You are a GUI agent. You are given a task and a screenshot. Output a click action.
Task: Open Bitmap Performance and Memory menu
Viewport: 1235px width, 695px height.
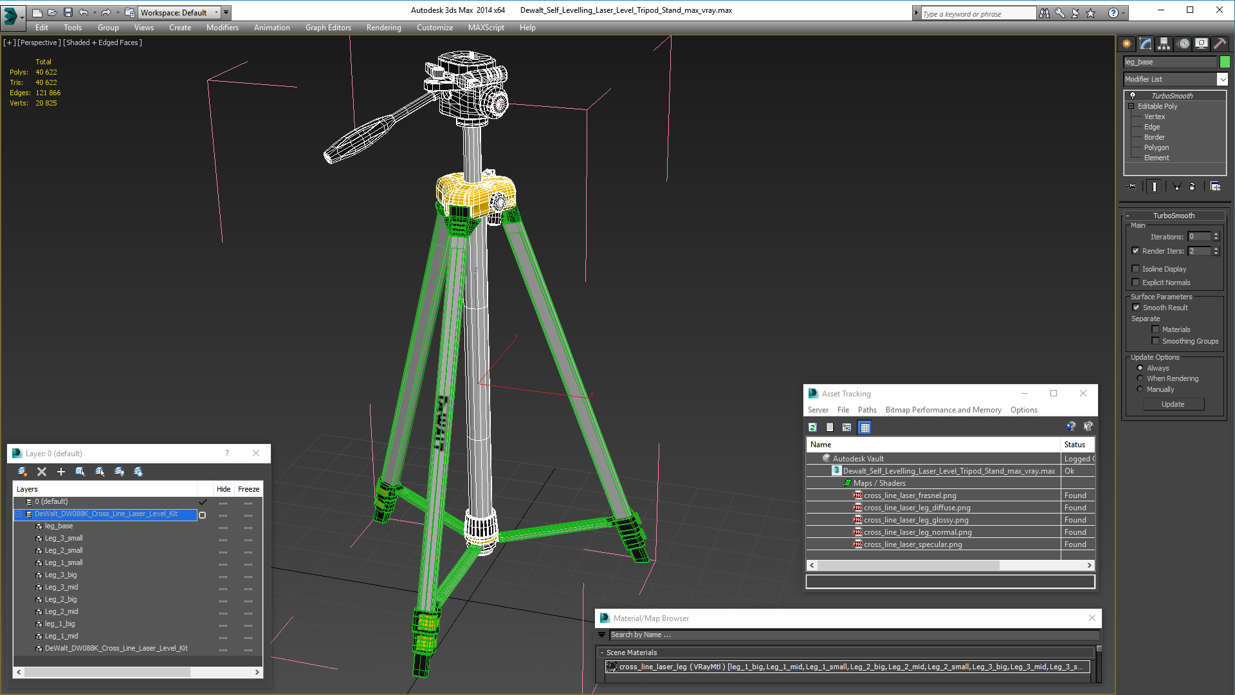click(943, 410)
